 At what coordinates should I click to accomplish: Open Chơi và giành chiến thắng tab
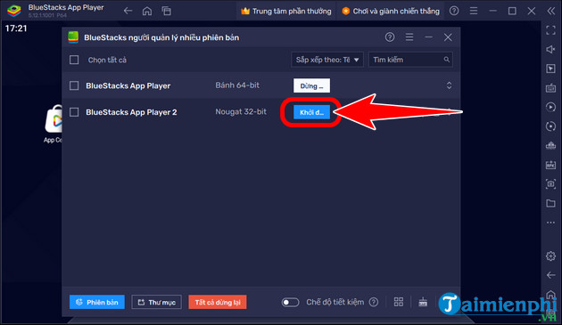391,11
